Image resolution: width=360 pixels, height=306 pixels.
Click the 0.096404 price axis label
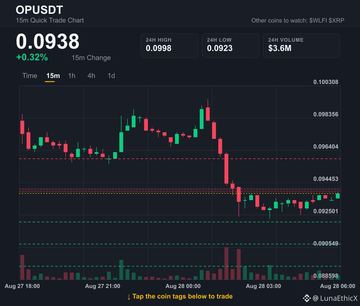coord(326,146)
